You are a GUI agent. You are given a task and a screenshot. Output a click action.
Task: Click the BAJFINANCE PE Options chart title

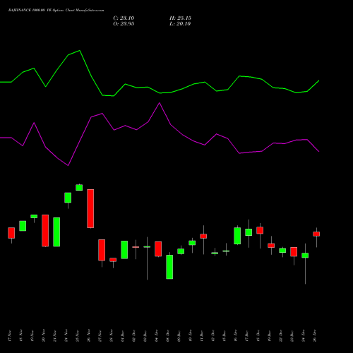coord(56,11)
